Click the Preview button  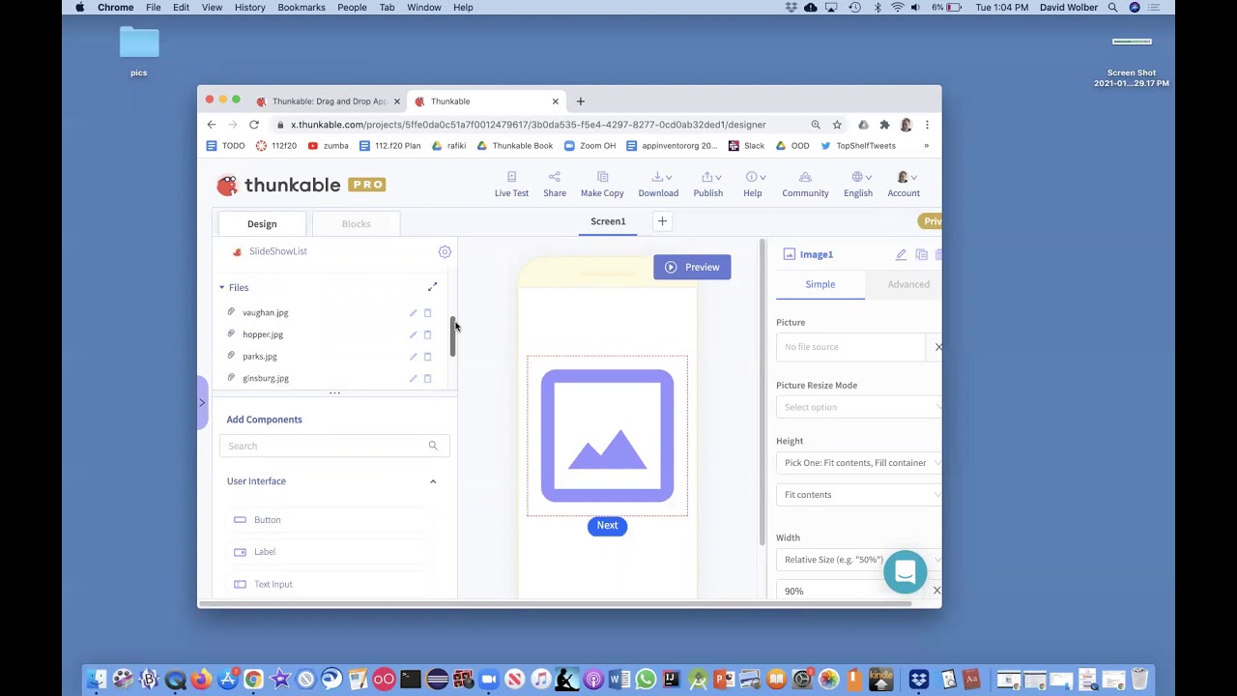click(692, 267)
